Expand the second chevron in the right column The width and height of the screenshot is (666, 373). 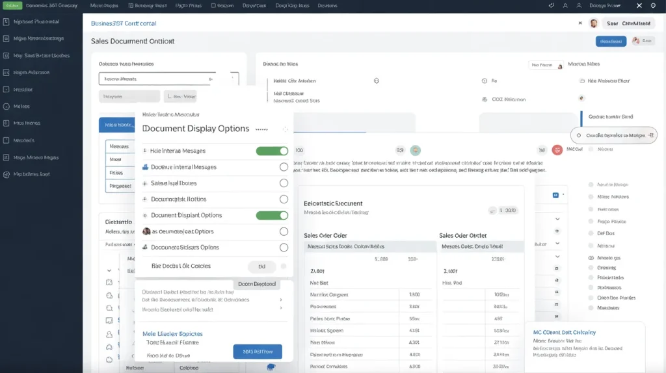[557, 244]
